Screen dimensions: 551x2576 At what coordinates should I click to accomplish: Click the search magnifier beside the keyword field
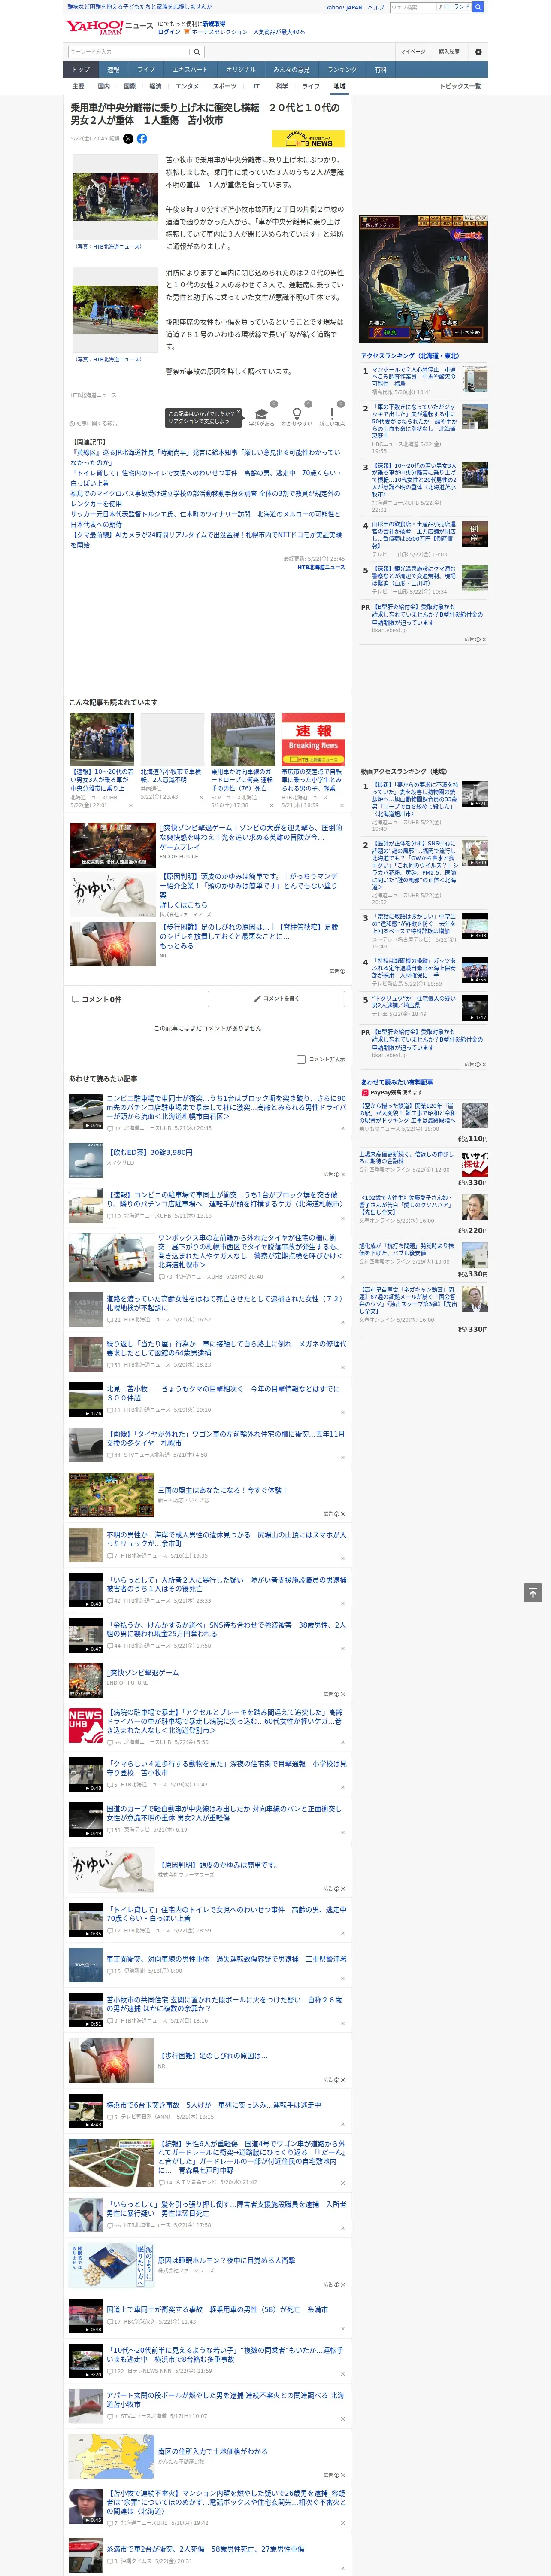(197, 52)
